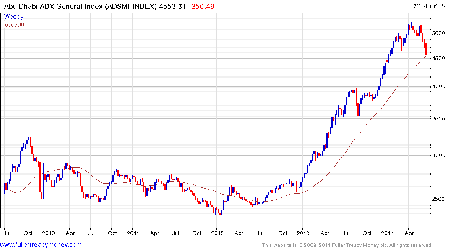Select the chart title 'Abu Dhabi ADX General Index'
Image resolution: width=451 pixels, height=251 pixels.
(x=53, y=6)
